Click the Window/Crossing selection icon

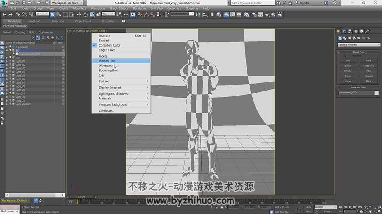72,14
